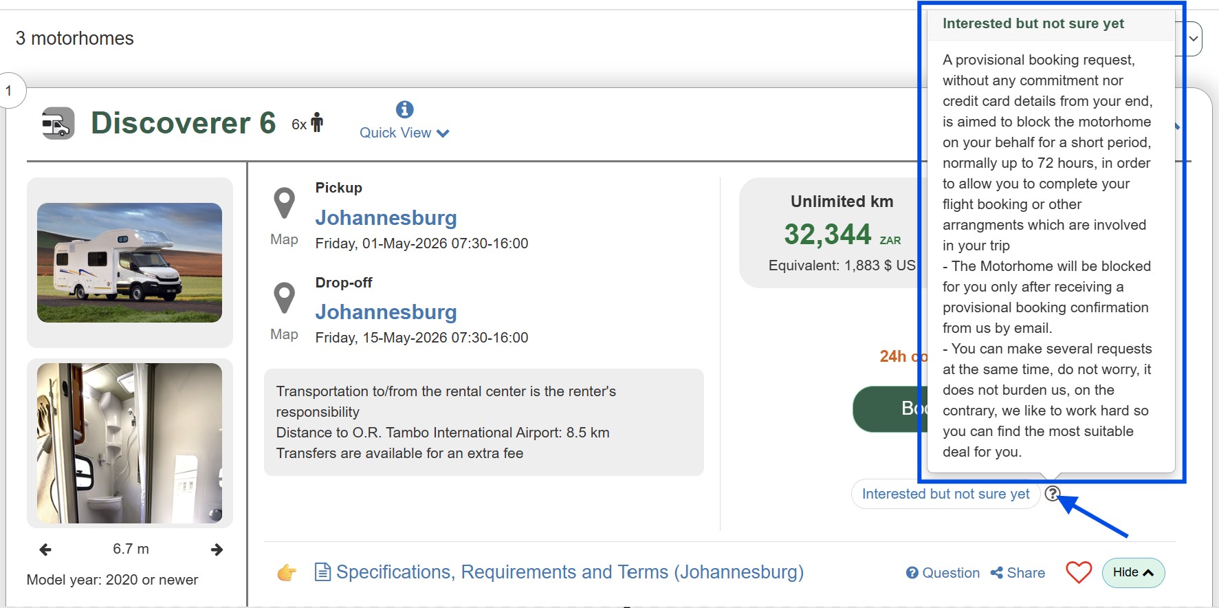
Task: Click the drop-off location Map pin icon
Action: (x=284, y=298)
